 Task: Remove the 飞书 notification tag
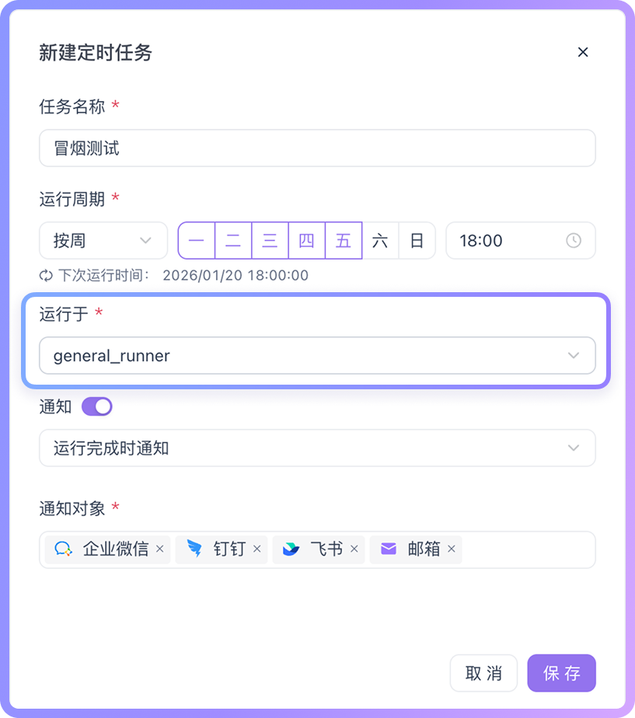point(354,549)
